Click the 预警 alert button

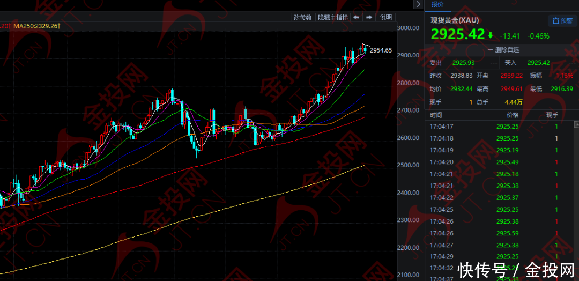(x=562, y=21)
